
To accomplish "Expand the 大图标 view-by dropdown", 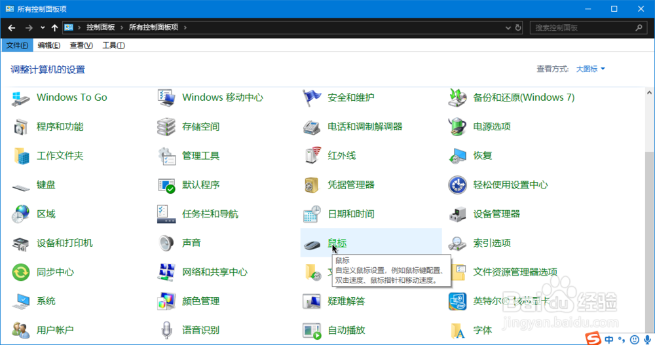I will 590,69.
